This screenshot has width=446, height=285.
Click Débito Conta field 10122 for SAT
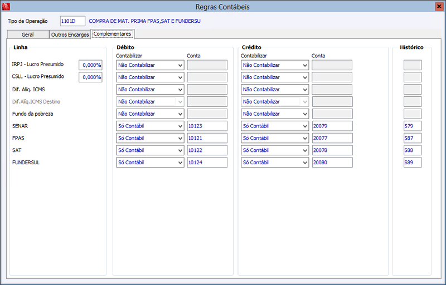pyautogui.click(x=207, y=150)
